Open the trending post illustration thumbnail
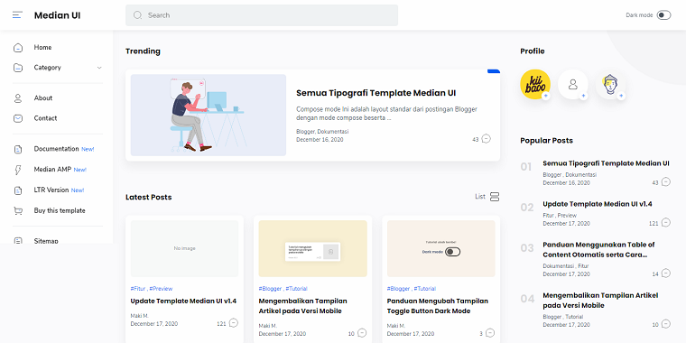The height and width of the screenshot is (343, 686). point(209,115)
